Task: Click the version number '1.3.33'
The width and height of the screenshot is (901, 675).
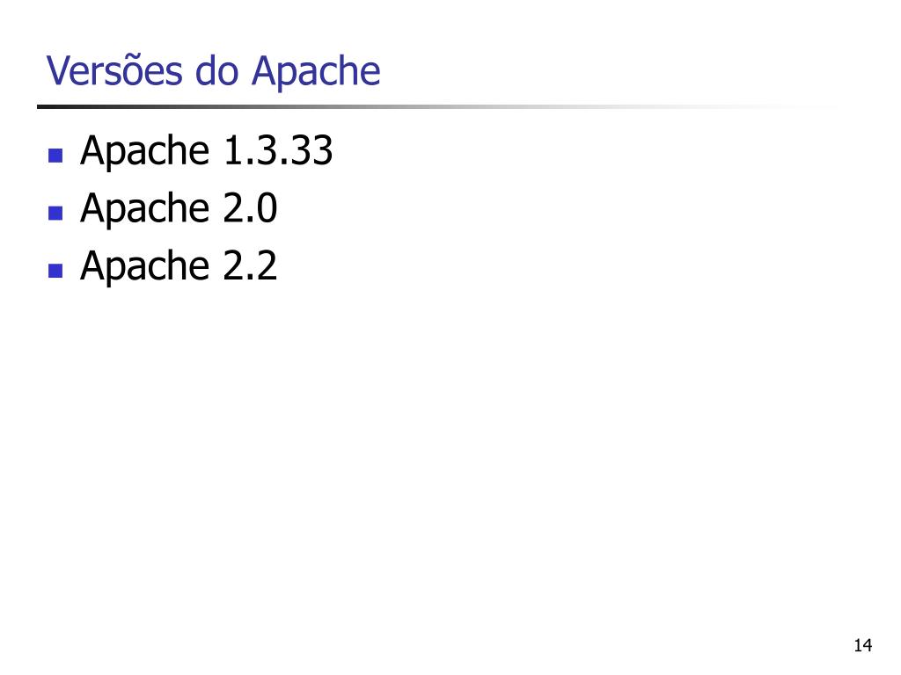Action: pos(278,150)
